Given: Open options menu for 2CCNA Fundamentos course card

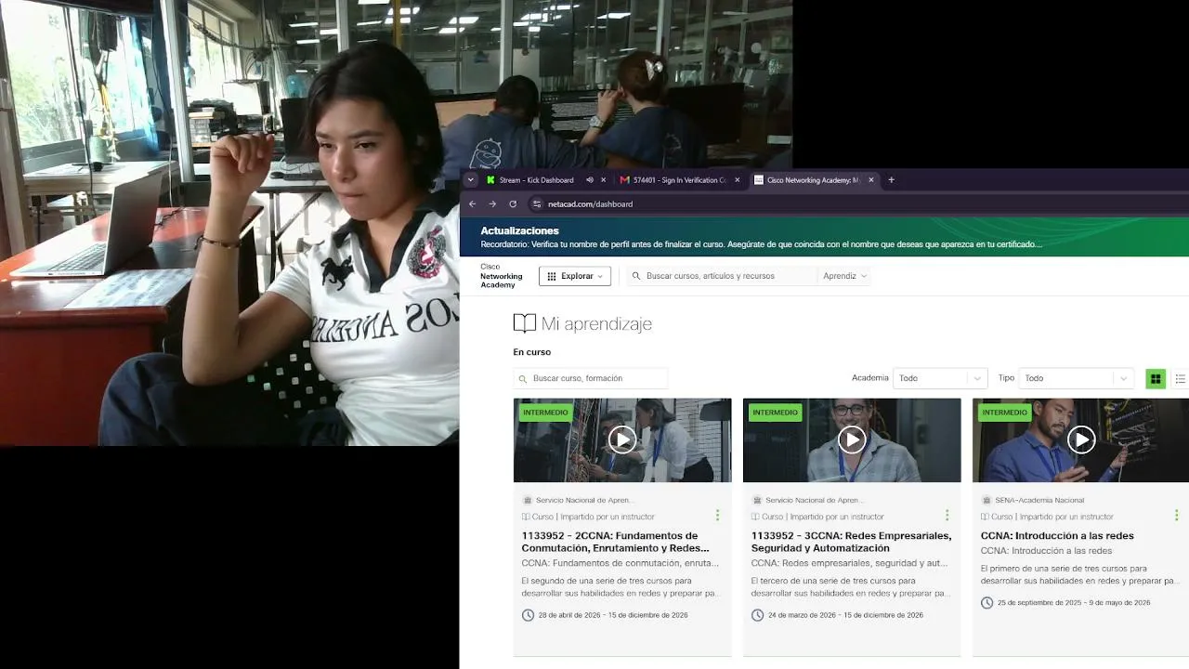Looking at the screenshot, I should click(717, 515).
